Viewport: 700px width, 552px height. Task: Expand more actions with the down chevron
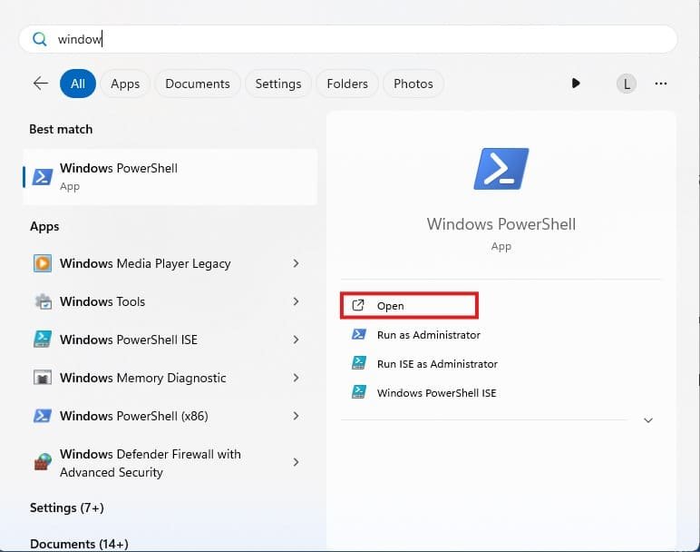tap(648, 420)
